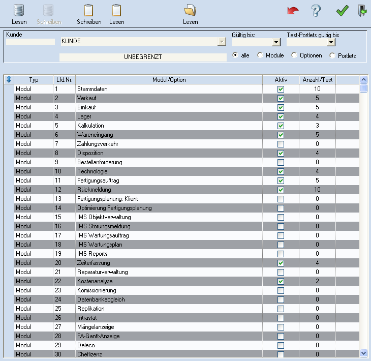Select the Module radio button
371x361 pixels.
(261, 55)
